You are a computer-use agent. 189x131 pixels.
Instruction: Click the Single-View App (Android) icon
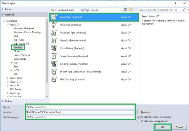tap(54, 56)
